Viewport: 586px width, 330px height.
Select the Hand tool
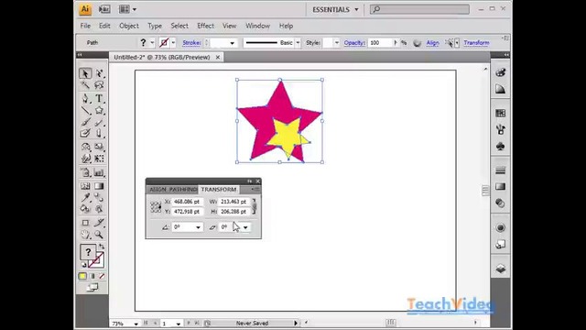[85, 235]
